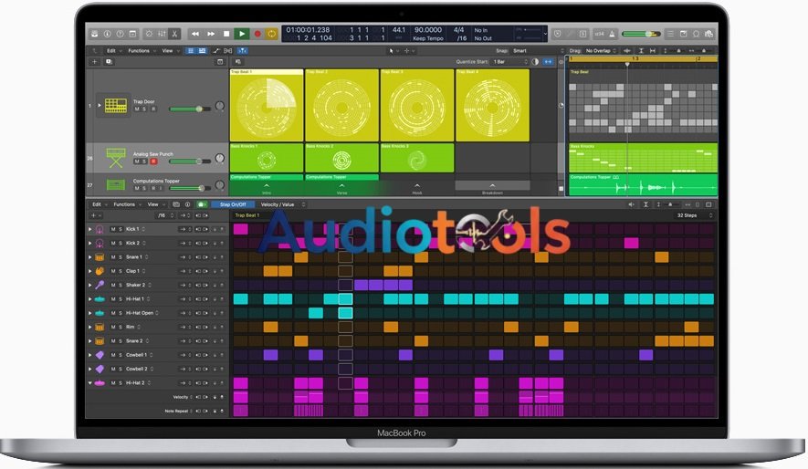Click the Analog Saw Punch keyboard icon
This screenshot has height=469, width=808.
click(115, 158)
